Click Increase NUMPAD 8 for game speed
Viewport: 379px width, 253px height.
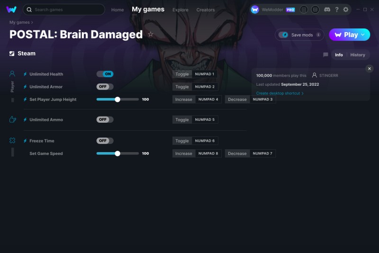click(197, 154)
